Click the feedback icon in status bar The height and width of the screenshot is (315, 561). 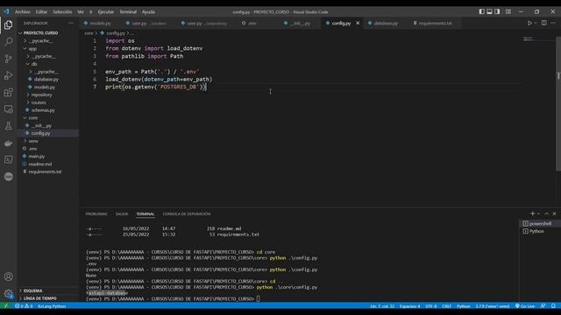click(543, 306)
